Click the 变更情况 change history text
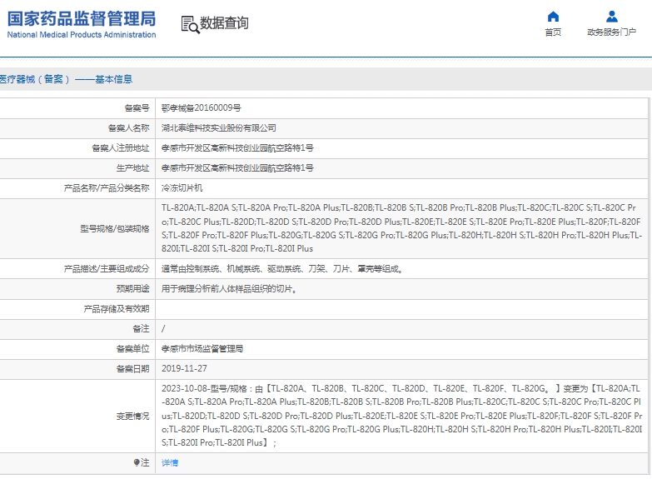 [401, 416]
